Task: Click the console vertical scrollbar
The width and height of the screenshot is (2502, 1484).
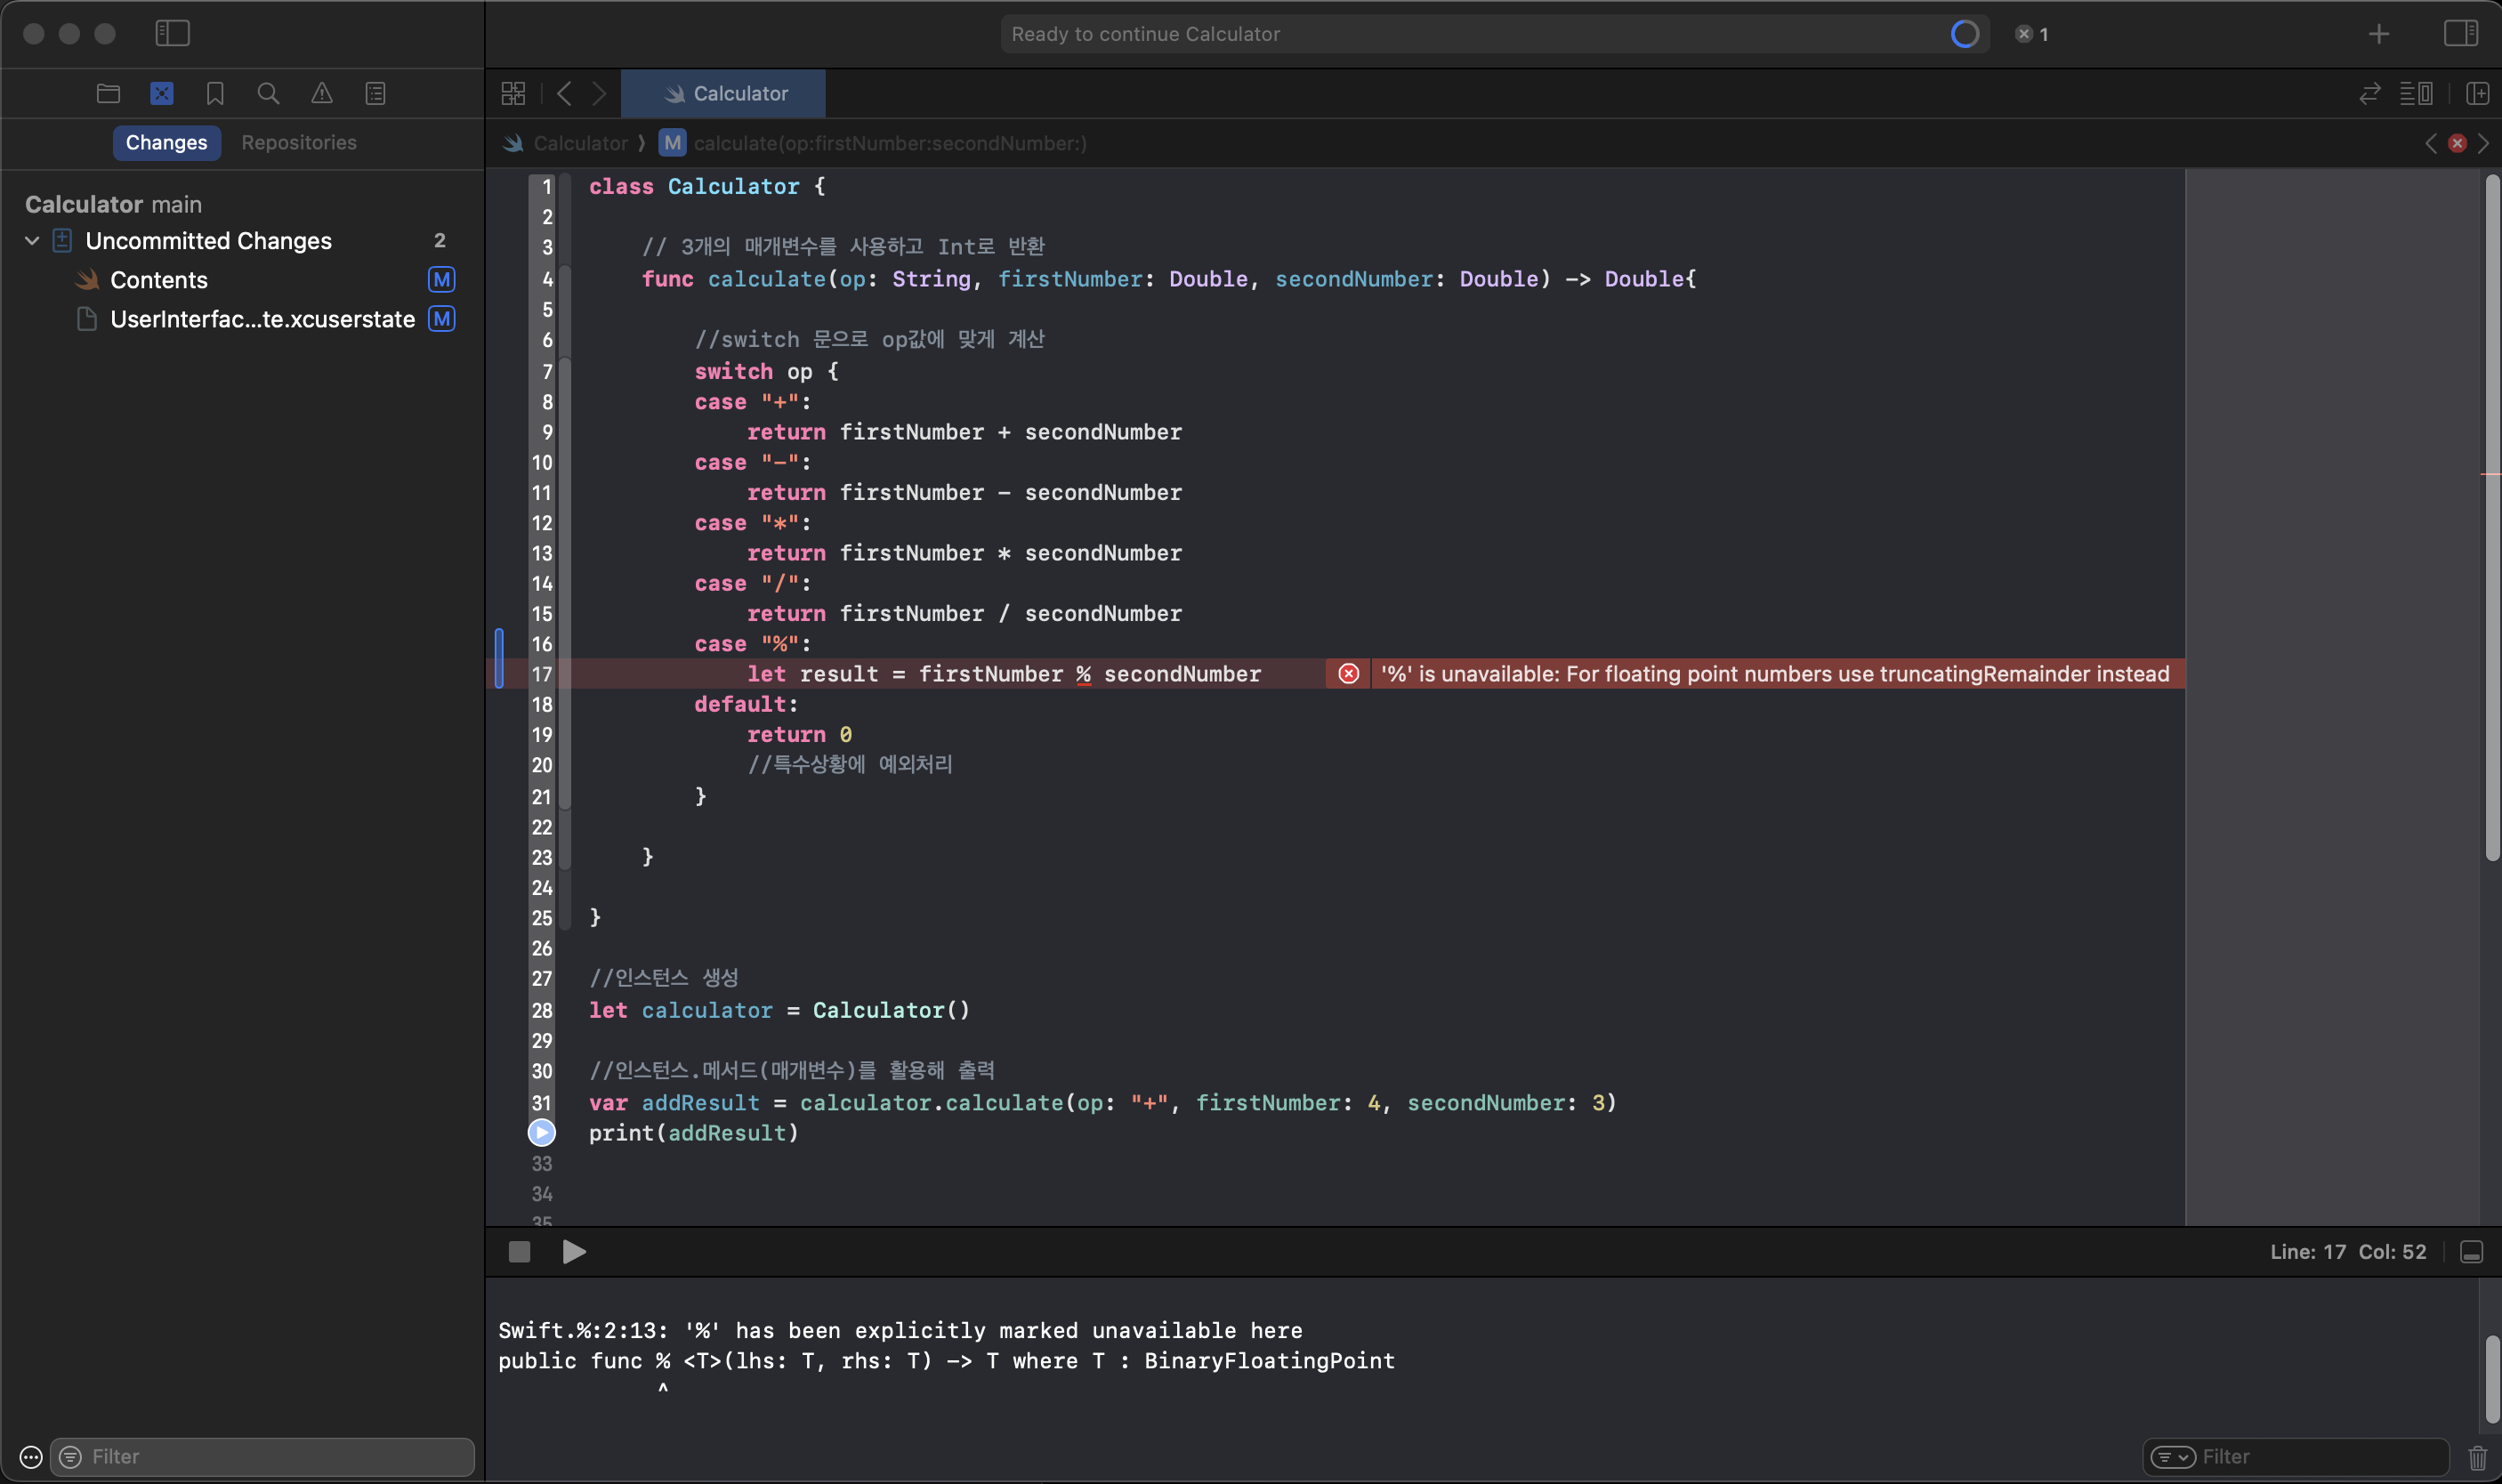Action: coord(2492,1378)
